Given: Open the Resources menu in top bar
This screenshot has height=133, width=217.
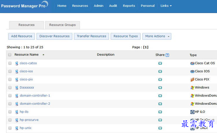Looking at the screenshot, I should tap(80, 6).
